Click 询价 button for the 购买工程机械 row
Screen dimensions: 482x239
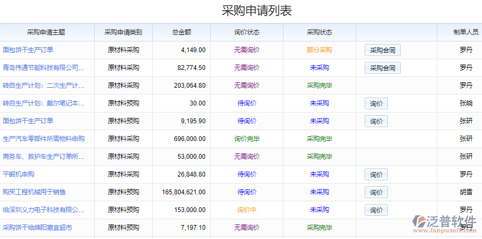[376, 192]
